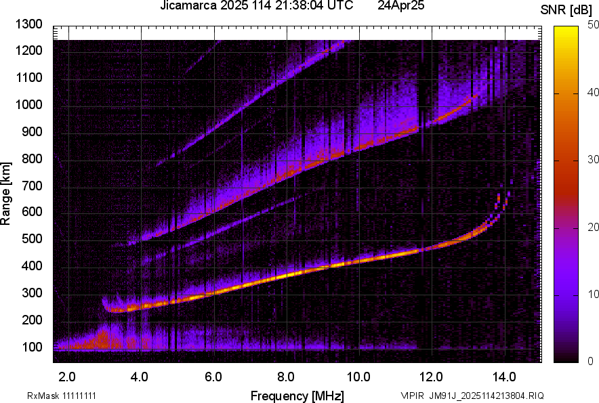This screenshot has width=599, height=403.
Task: Click the second-hop trace at 12.5 MHz near 950 km
Action: coord(451,114)
